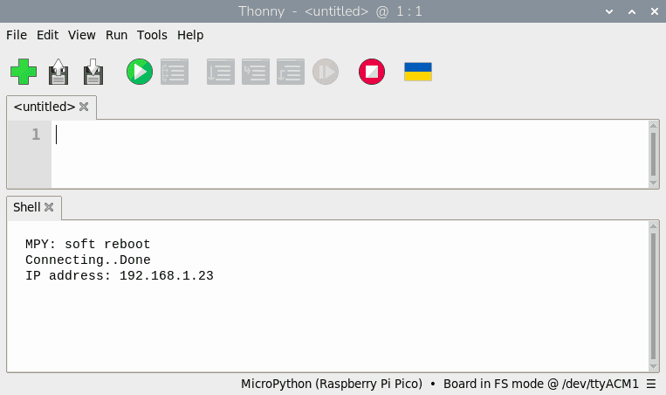Click the 'MPY: soft reboot' shell line
This screenshot has width=666, height=395.
point(88,244)
